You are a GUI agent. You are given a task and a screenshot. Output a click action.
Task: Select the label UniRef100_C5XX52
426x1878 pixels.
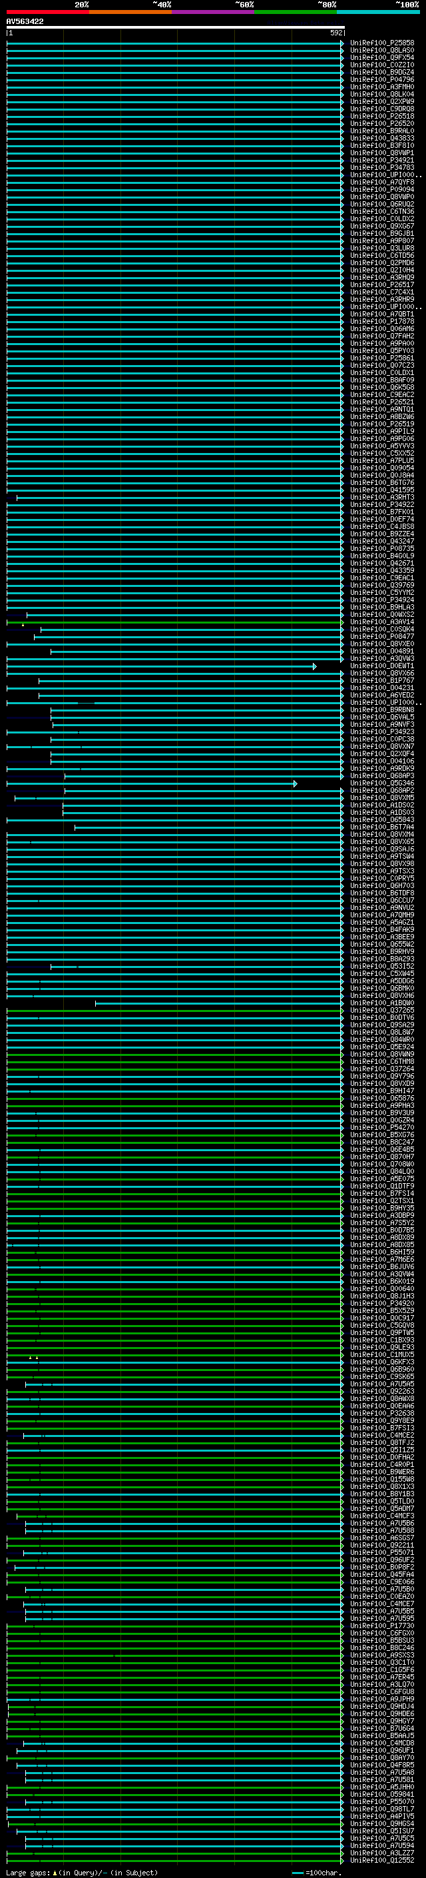(381, 454)
